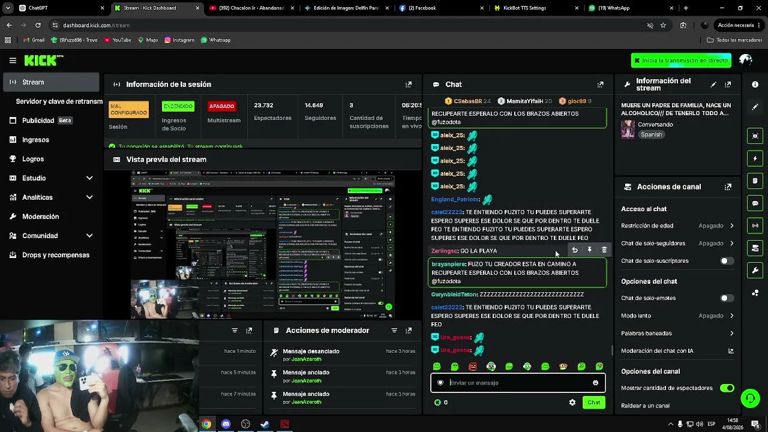Toggle the stream preview icon in right rail
The height and width of the screenshot is (432, 768).
[755, 136]
